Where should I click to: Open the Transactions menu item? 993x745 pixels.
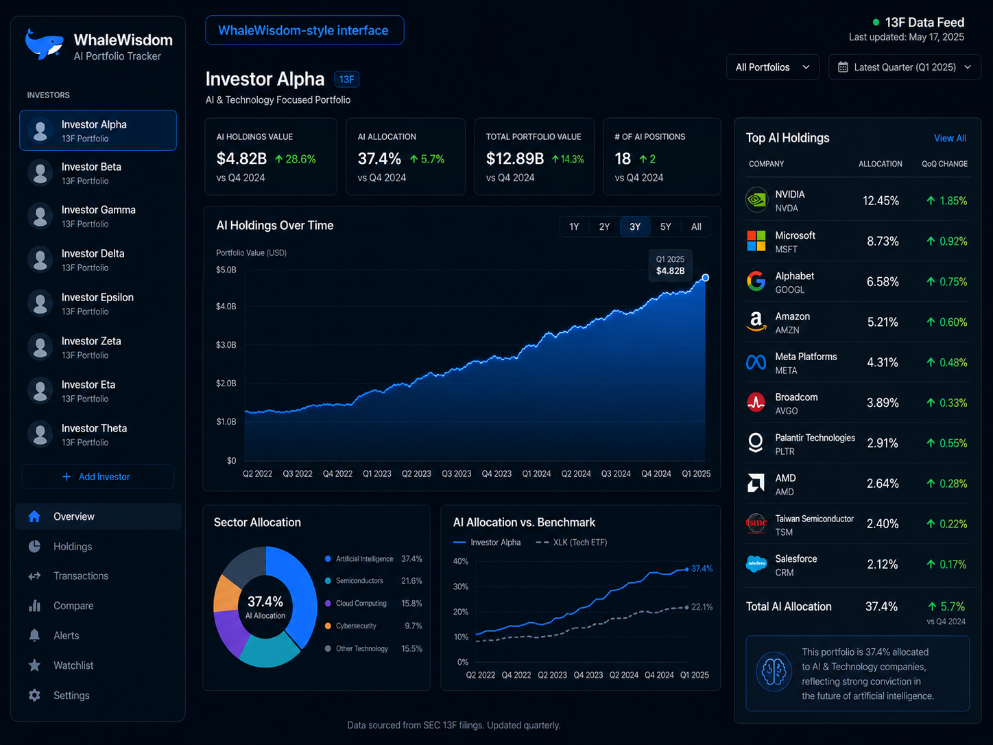coord(99,576)
